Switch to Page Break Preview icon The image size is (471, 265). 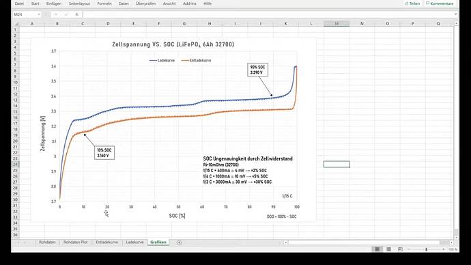pyautogui.click(x=400, y=249)
